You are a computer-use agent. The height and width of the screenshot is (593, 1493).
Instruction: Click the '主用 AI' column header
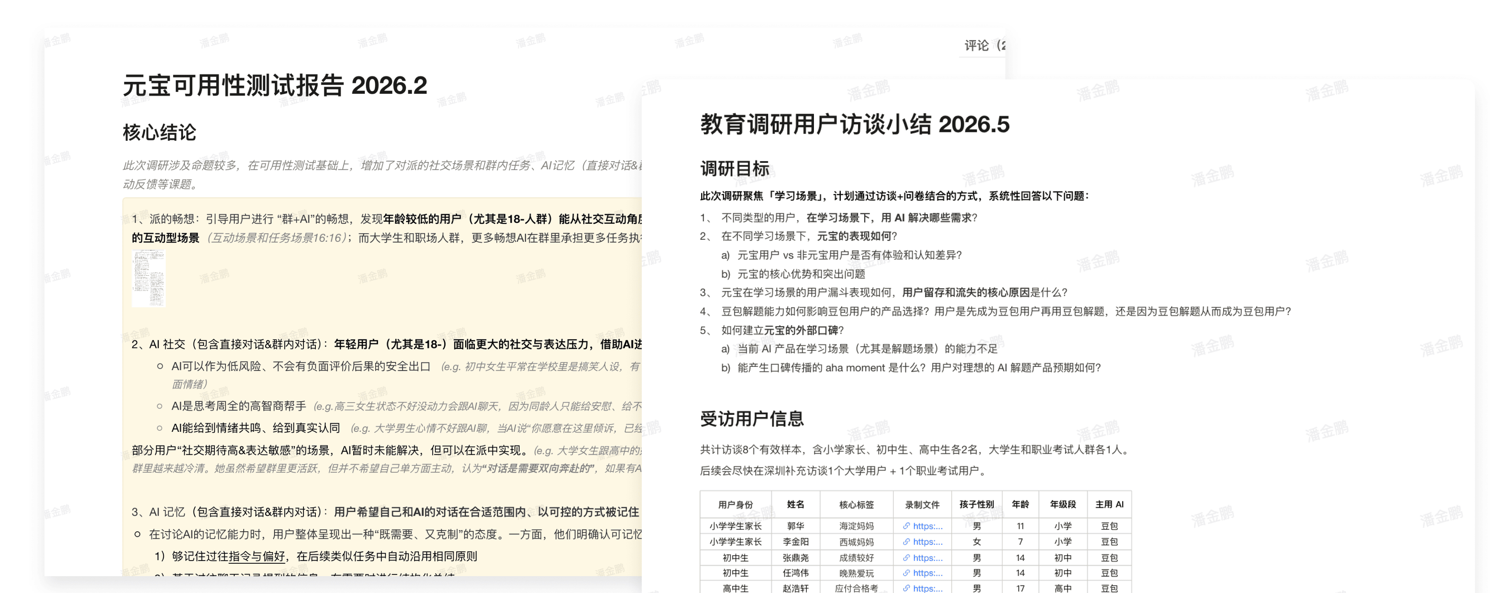(x=1109, y=504)
